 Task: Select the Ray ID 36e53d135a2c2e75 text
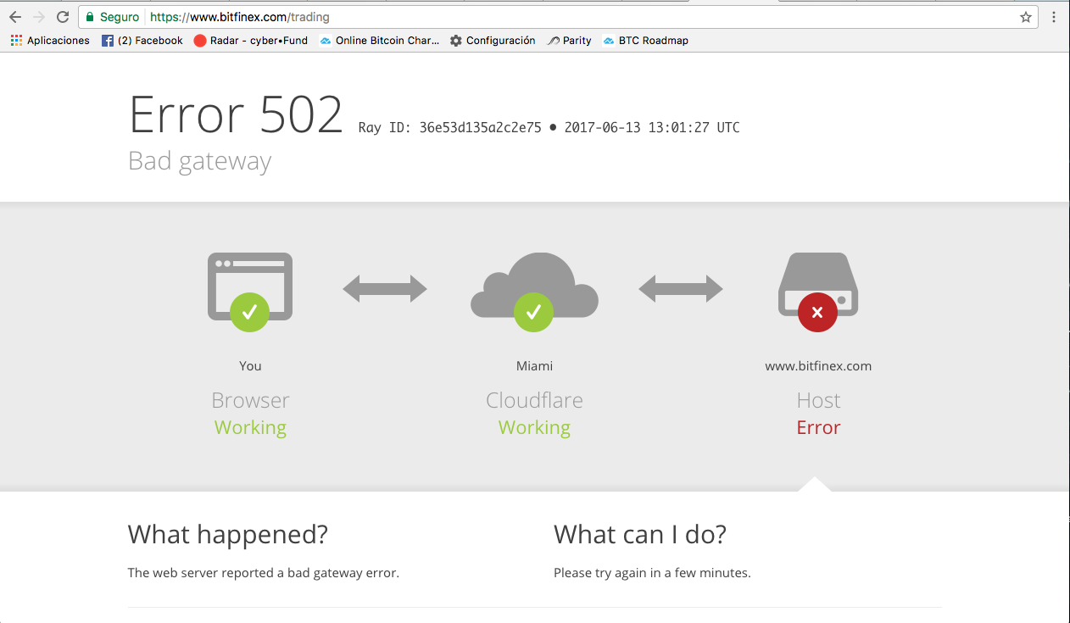point(449,128)
